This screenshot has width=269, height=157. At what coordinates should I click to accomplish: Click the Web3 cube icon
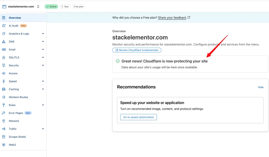4,145
